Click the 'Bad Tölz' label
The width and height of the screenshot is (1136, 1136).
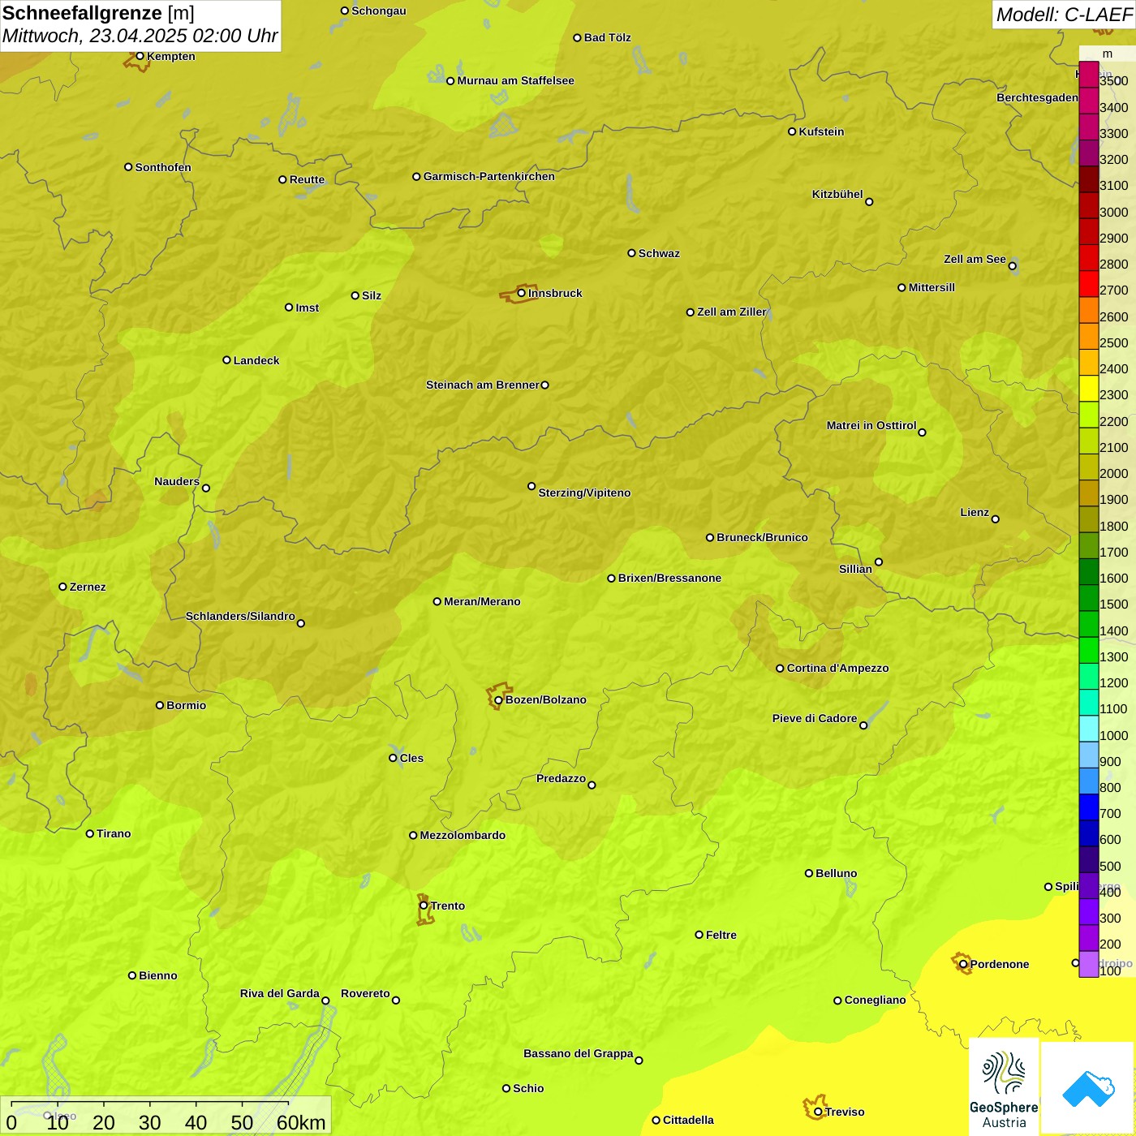tap(608, 37)
